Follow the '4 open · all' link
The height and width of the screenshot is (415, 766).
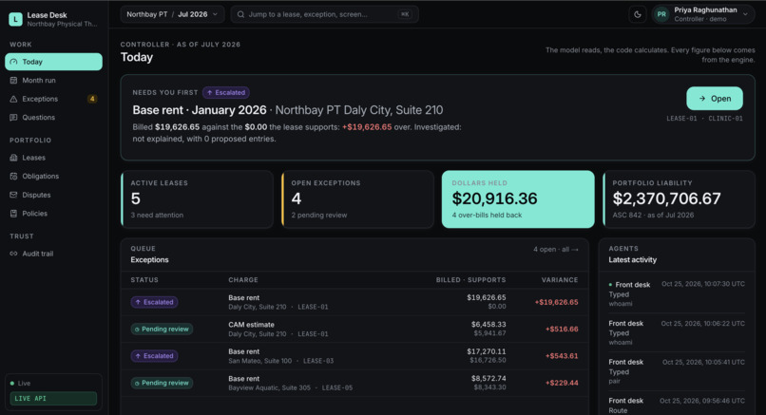(x=555, y=250)
